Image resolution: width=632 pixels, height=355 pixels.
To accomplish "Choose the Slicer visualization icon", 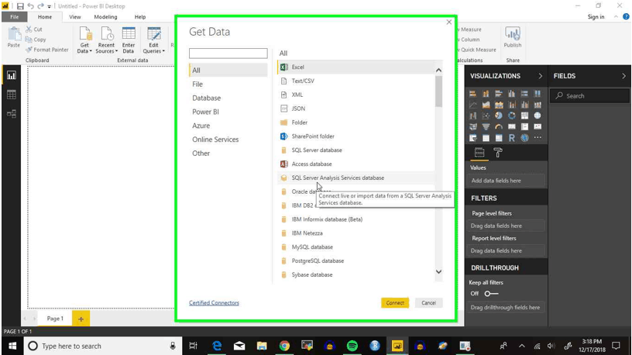I will pyautogui.click(x=472, y=138).
